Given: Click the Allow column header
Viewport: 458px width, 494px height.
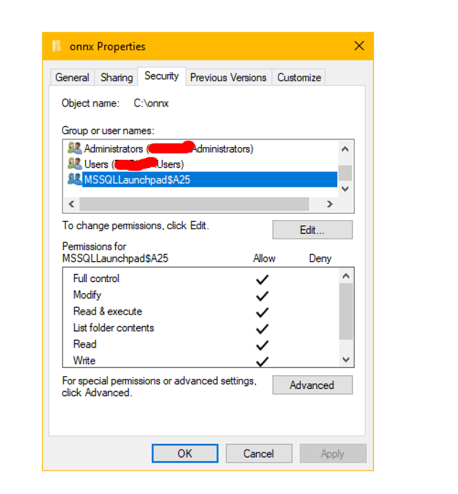Looking at the screenshot, I should pos(264,258).
